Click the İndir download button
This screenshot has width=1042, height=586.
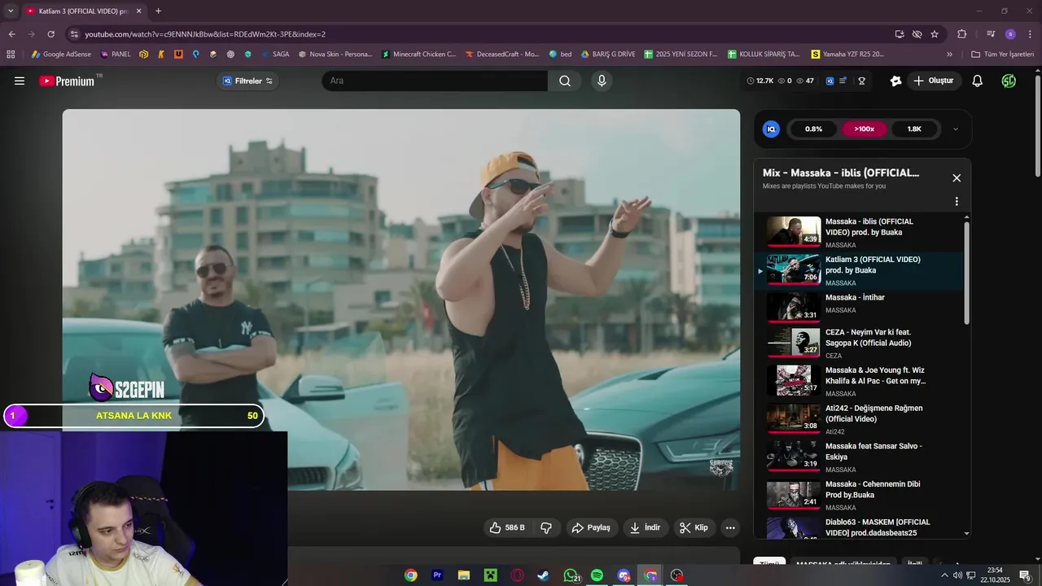(646, 527)
